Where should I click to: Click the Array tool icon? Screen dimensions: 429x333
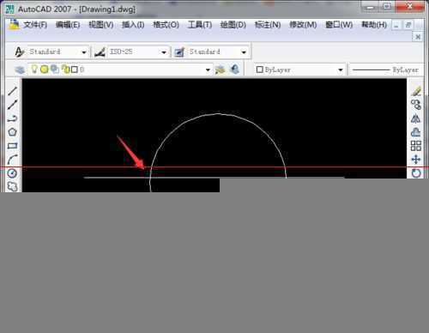coord(416,146)
